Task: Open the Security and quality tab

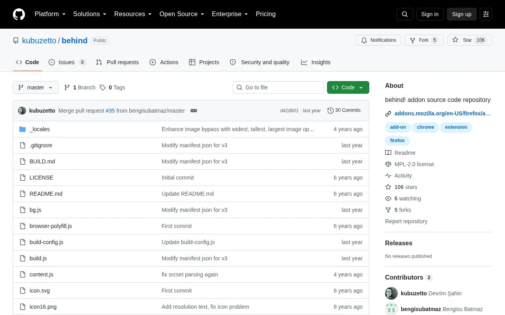Action: pos(260,62)
